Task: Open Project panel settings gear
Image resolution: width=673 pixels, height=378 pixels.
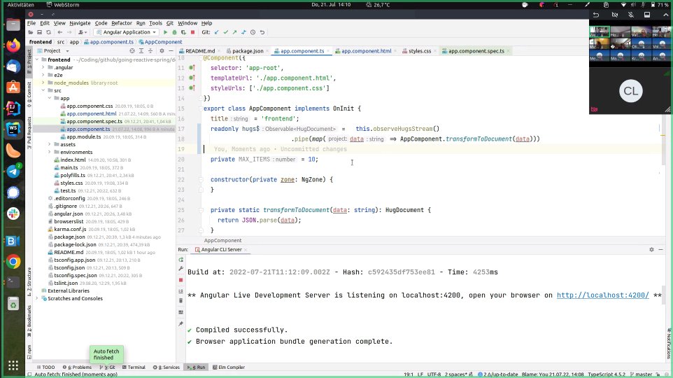Action: [162, 50]
